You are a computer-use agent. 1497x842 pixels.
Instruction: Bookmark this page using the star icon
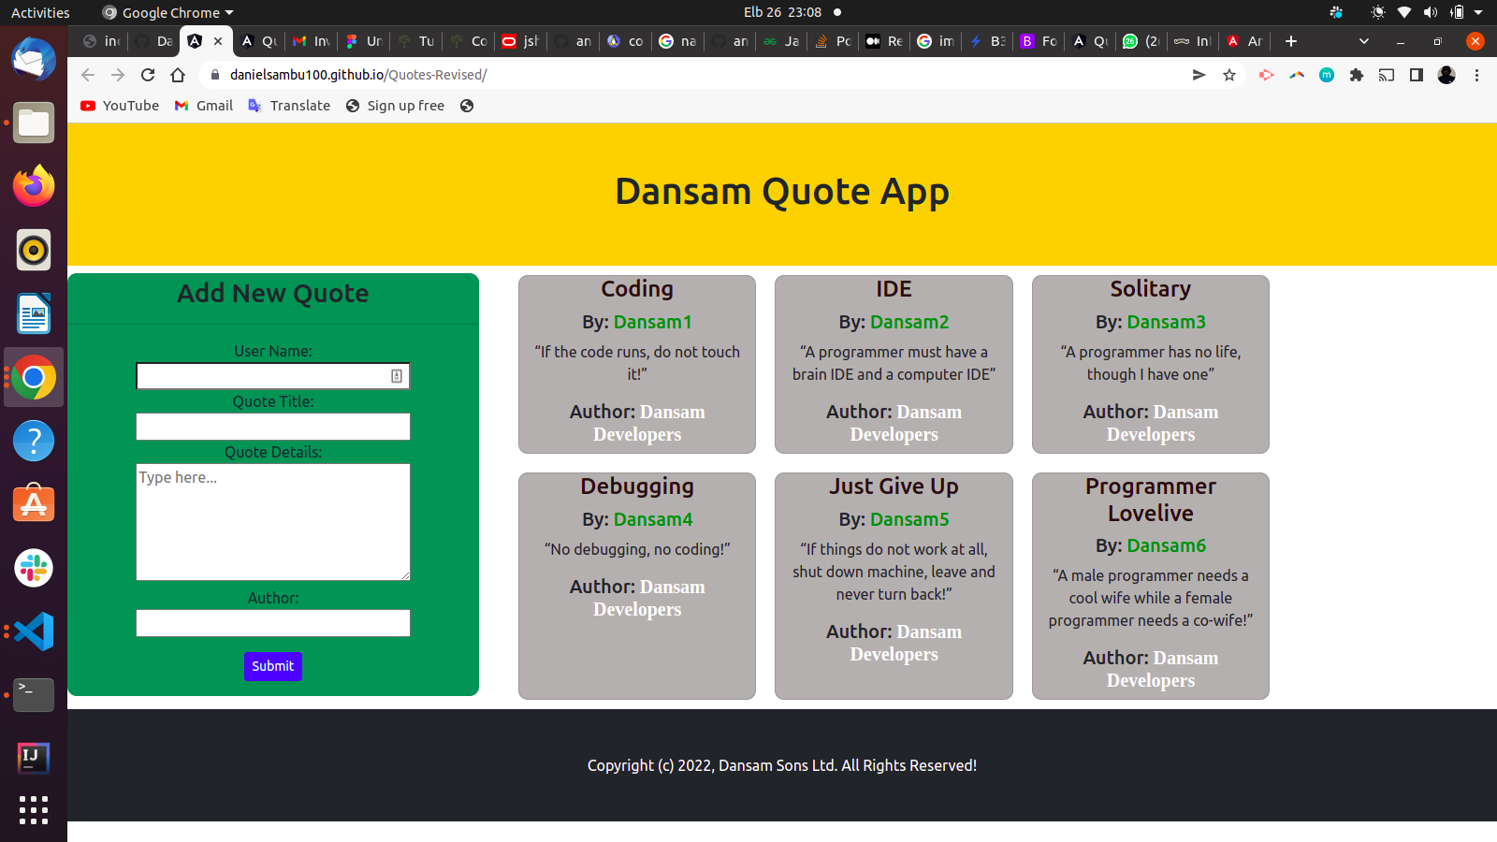(1228, 75)
